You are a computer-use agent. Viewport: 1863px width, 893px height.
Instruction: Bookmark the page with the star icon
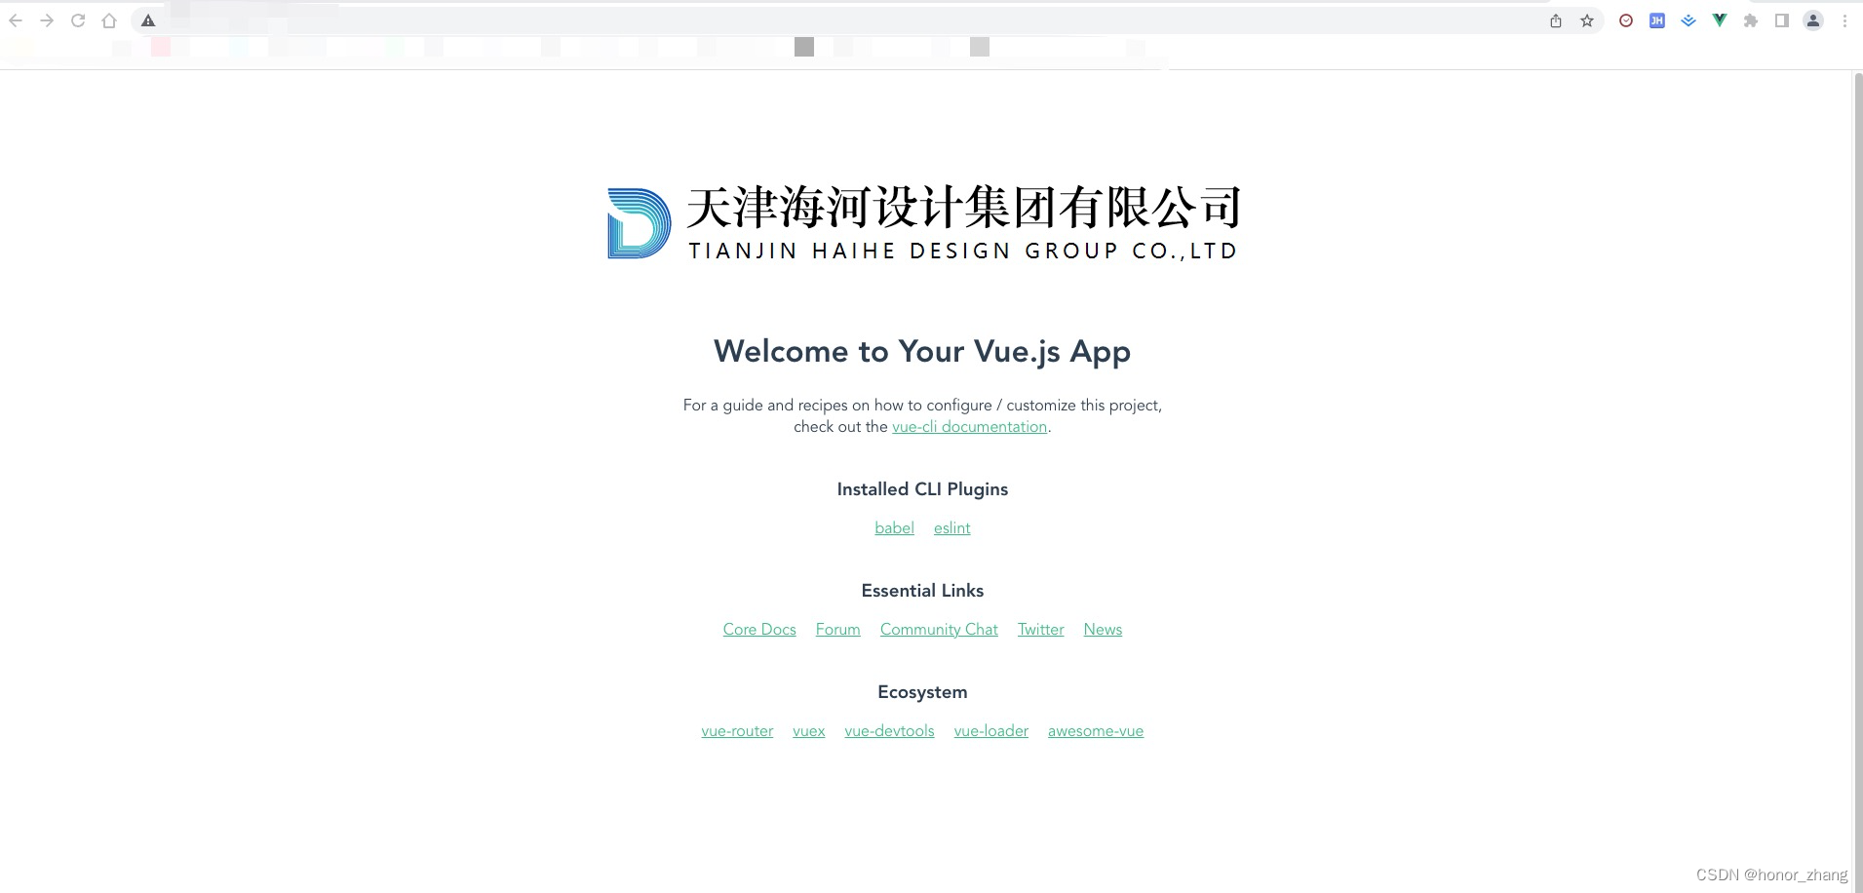click(1587, 20)
